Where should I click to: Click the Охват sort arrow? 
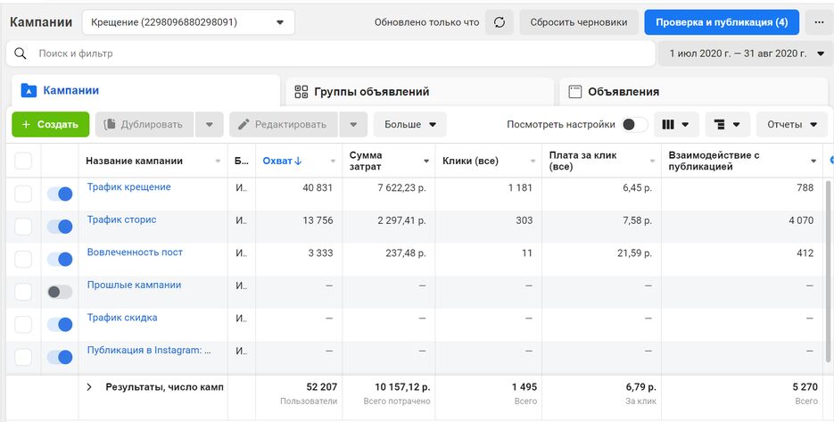point(298,161)
